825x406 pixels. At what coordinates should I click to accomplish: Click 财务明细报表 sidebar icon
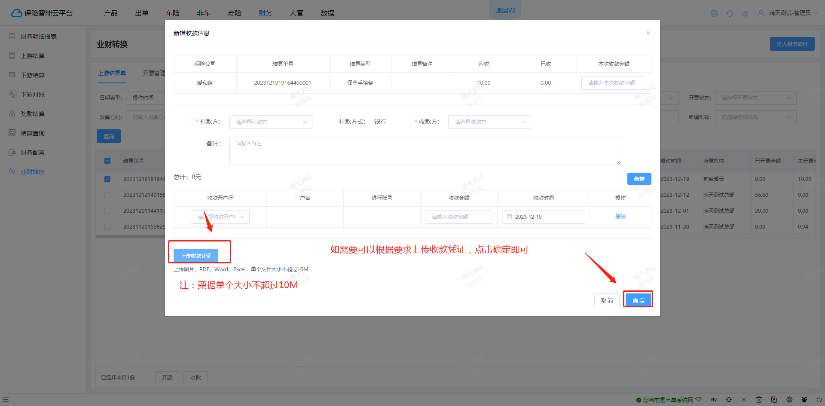click(12, 37)
